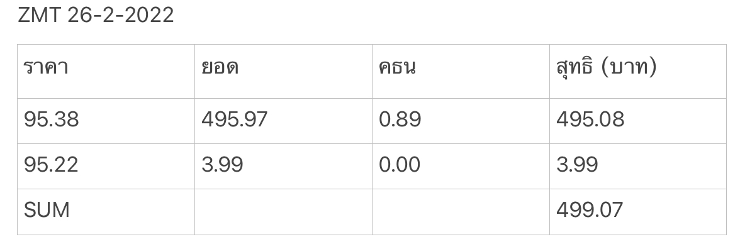The width and height of the screenshot is (740, 244).
Task: Click the ZMT 26-2-2022 title text
Action: [x=96, y=15]
